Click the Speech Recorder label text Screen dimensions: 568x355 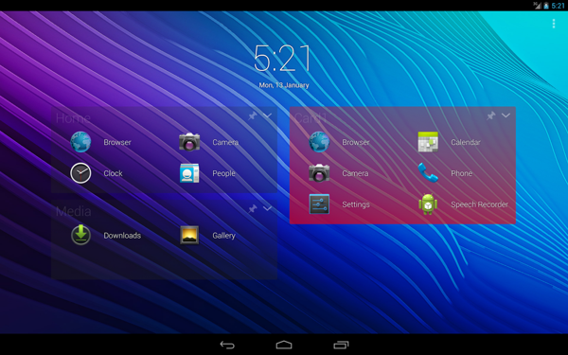(479, 204)
